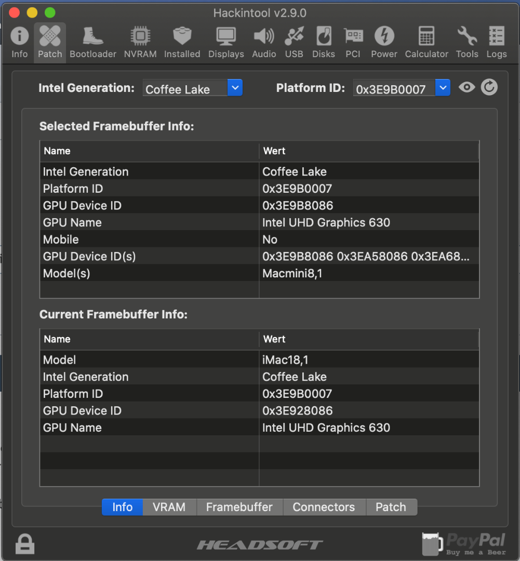Click the PayPal Buy me a Beer button

pos(463,543)
